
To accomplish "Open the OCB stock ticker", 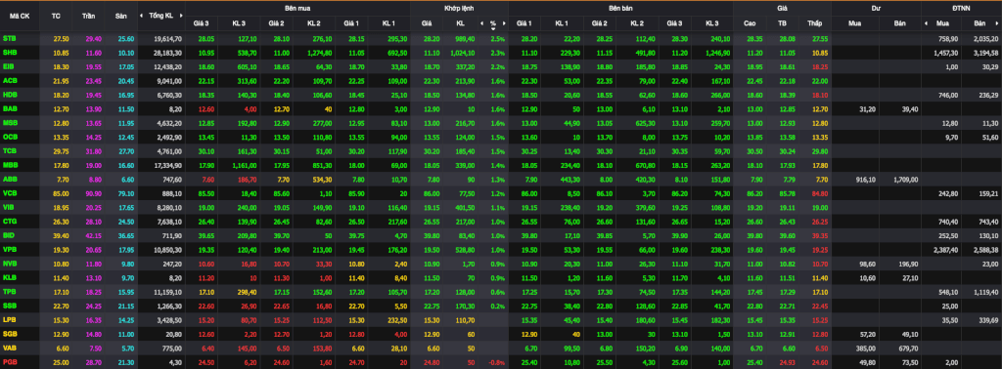I will click(10, 137).
